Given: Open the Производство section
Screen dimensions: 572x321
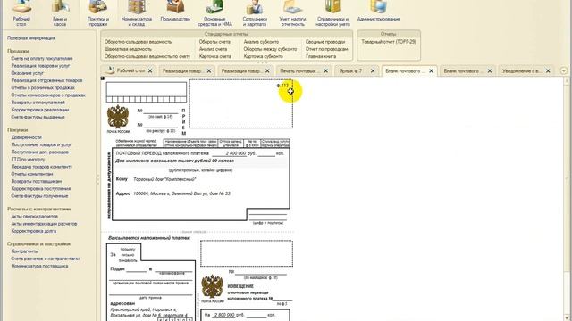Looking at the screenshot, I should point(175,11).
